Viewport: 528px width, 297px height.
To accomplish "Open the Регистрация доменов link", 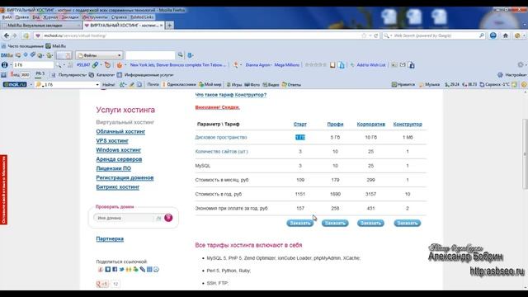I will pyautogui.click(x=125, y=178).
